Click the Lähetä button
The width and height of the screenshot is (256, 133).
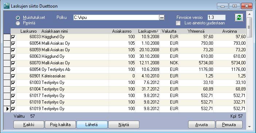(92, 125)
